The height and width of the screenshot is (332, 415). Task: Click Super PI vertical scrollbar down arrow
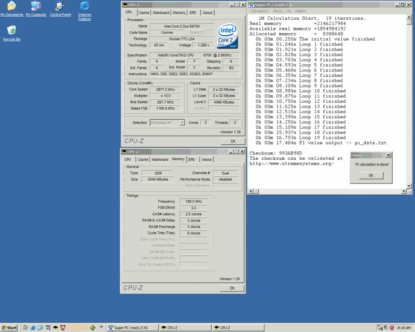[409, 186]
